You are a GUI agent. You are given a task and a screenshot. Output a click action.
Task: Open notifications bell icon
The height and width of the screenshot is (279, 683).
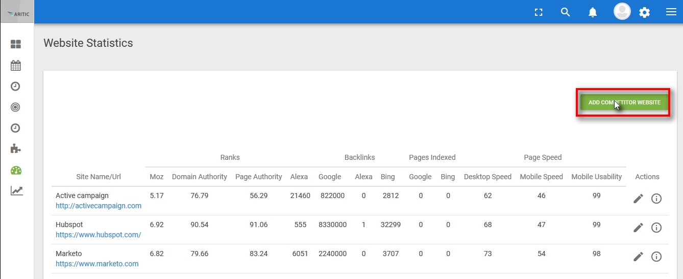tap(593, 13)
